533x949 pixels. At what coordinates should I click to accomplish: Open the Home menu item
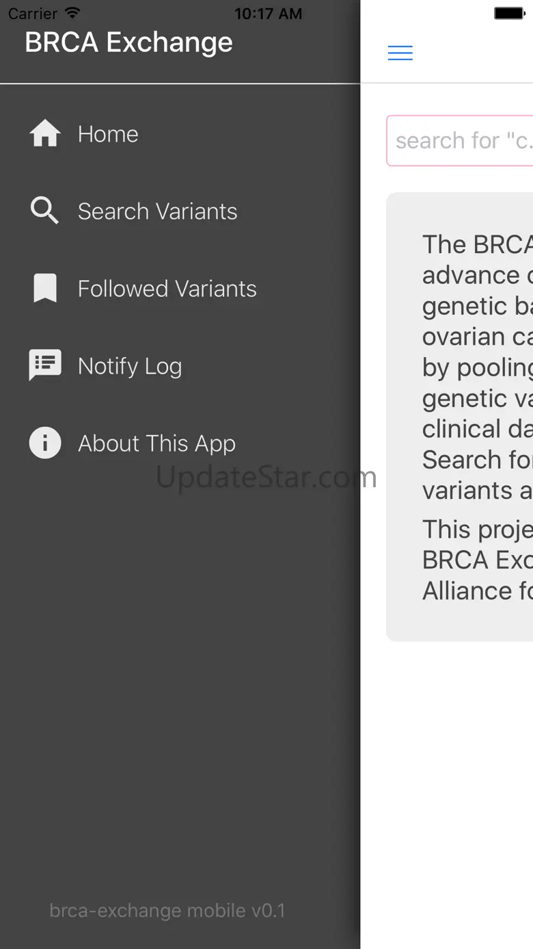108,134
